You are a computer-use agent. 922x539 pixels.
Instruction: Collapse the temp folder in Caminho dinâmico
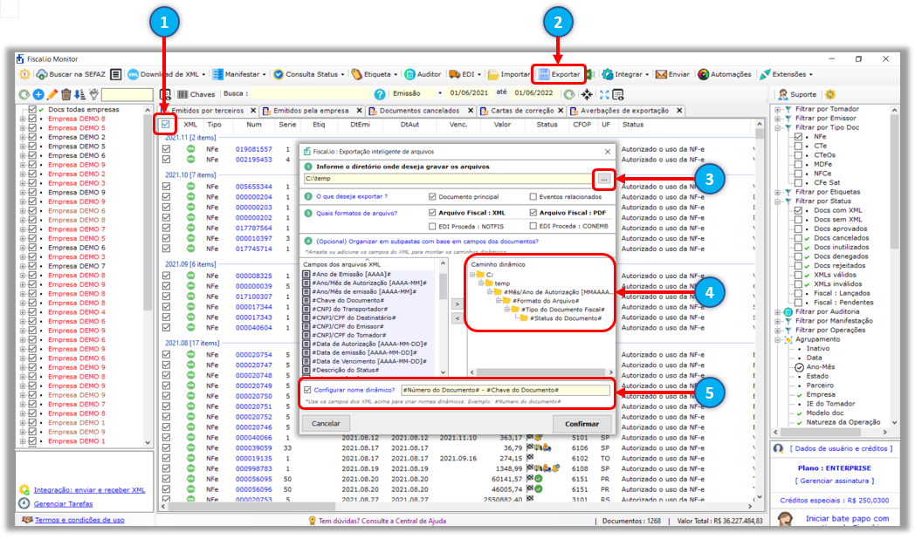481,283
